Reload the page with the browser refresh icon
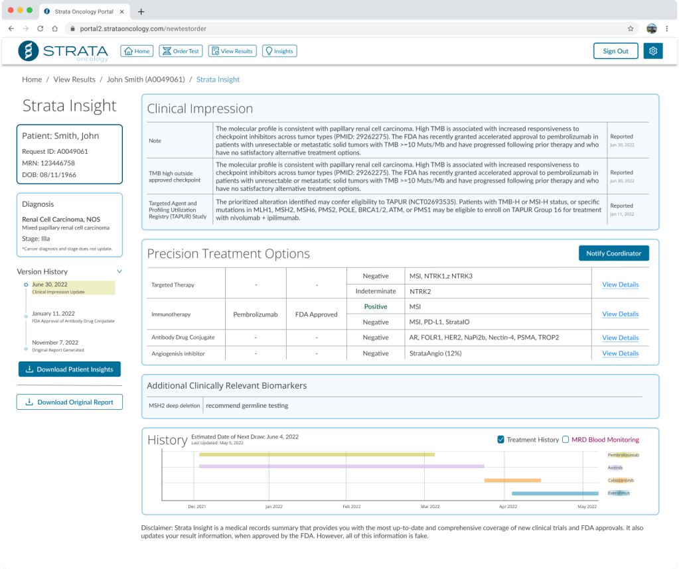The width and height of the screenshot is (679, 569). click(40, 29)
